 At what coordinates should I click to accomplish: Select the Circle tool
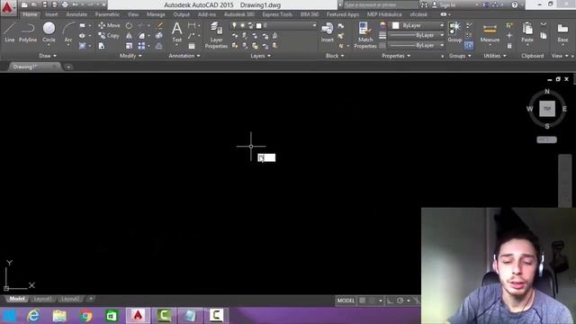coord(49,32)
